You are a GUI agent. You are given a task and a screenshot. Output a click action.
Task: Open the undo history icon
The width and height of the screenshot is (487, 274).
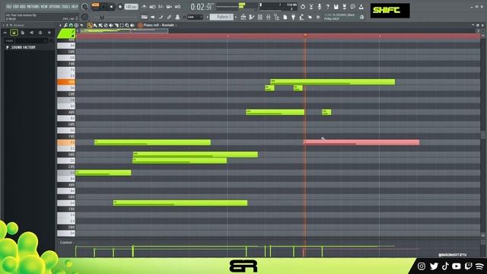point(303,7)
